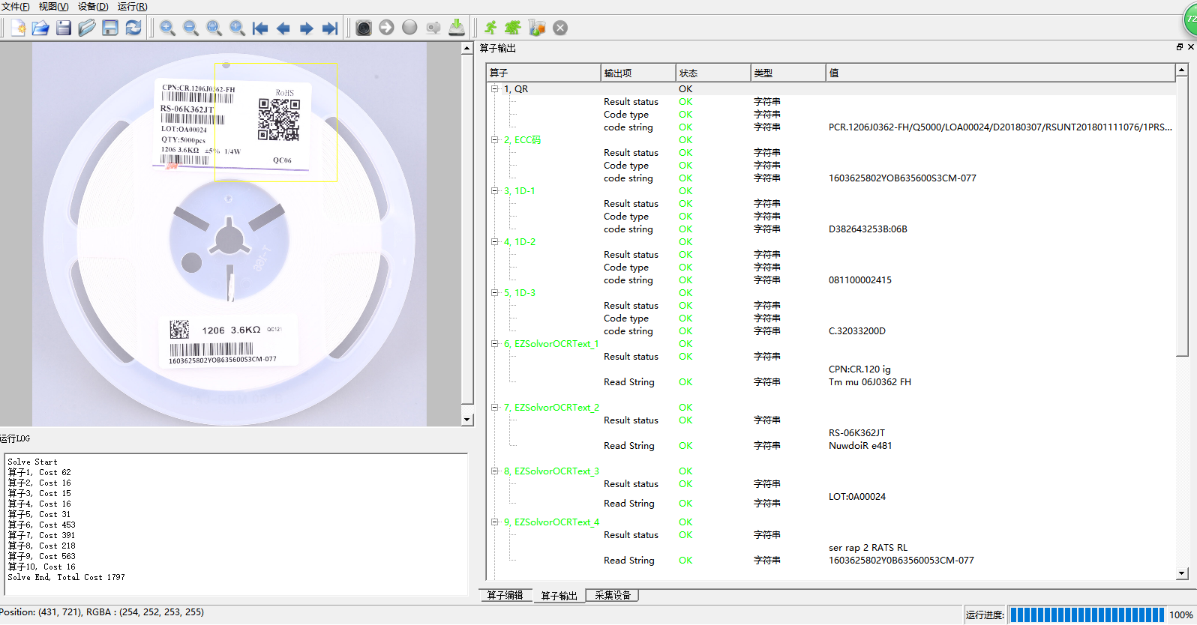
Task: Click the output list scroll down arrow
Action: pyautogui.click(x=1182, y=574)
